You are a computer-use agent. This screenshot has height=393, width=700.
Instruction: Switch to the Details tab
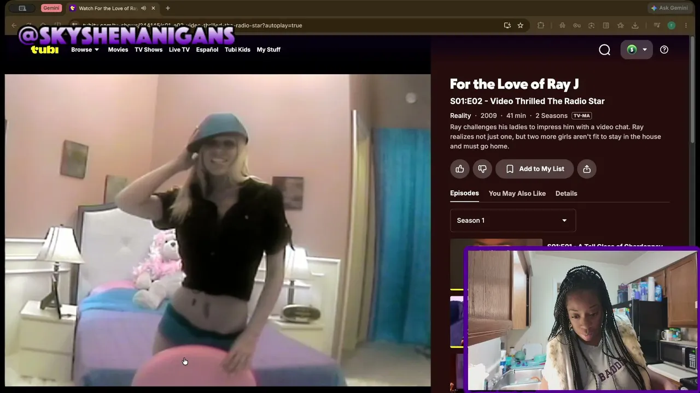click(566, 193)
